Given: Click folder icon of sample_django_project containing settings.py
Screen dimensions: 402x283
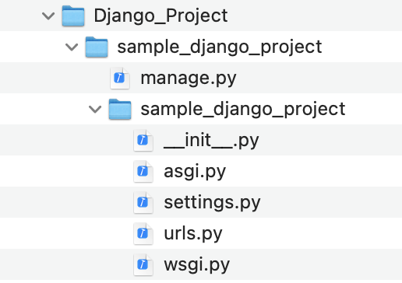Looking at the screenshot, I should (x=120, y=109).
